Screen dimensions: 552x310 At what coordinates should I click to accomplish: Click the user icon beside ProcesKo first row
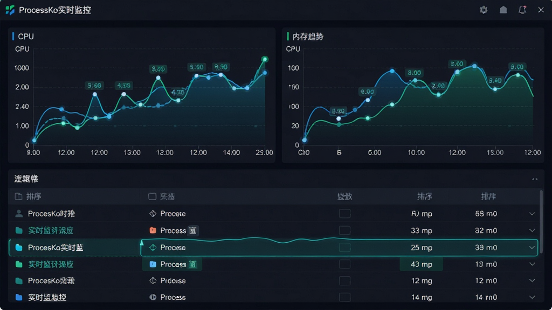tap(19, 213)
